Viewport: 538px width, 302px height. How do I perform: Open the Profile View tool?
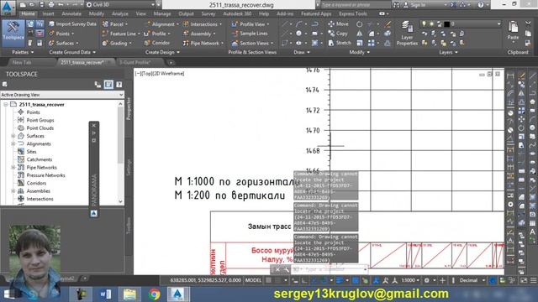pyautogui.click(x=251, y=24)
